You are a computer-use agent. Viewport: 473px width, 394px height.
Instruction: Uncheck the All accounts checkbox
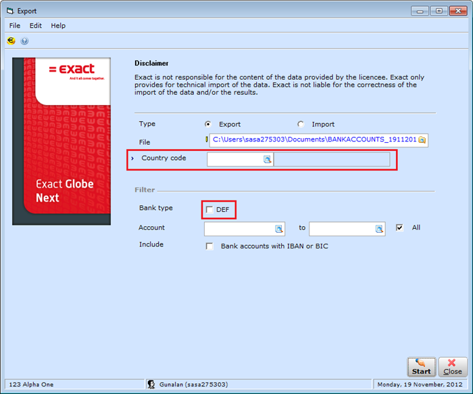coord(400,227)
